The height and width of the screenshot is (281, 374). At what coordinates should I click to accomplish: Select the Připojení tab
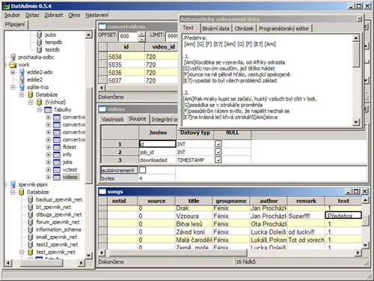click(x=15, y=25)
